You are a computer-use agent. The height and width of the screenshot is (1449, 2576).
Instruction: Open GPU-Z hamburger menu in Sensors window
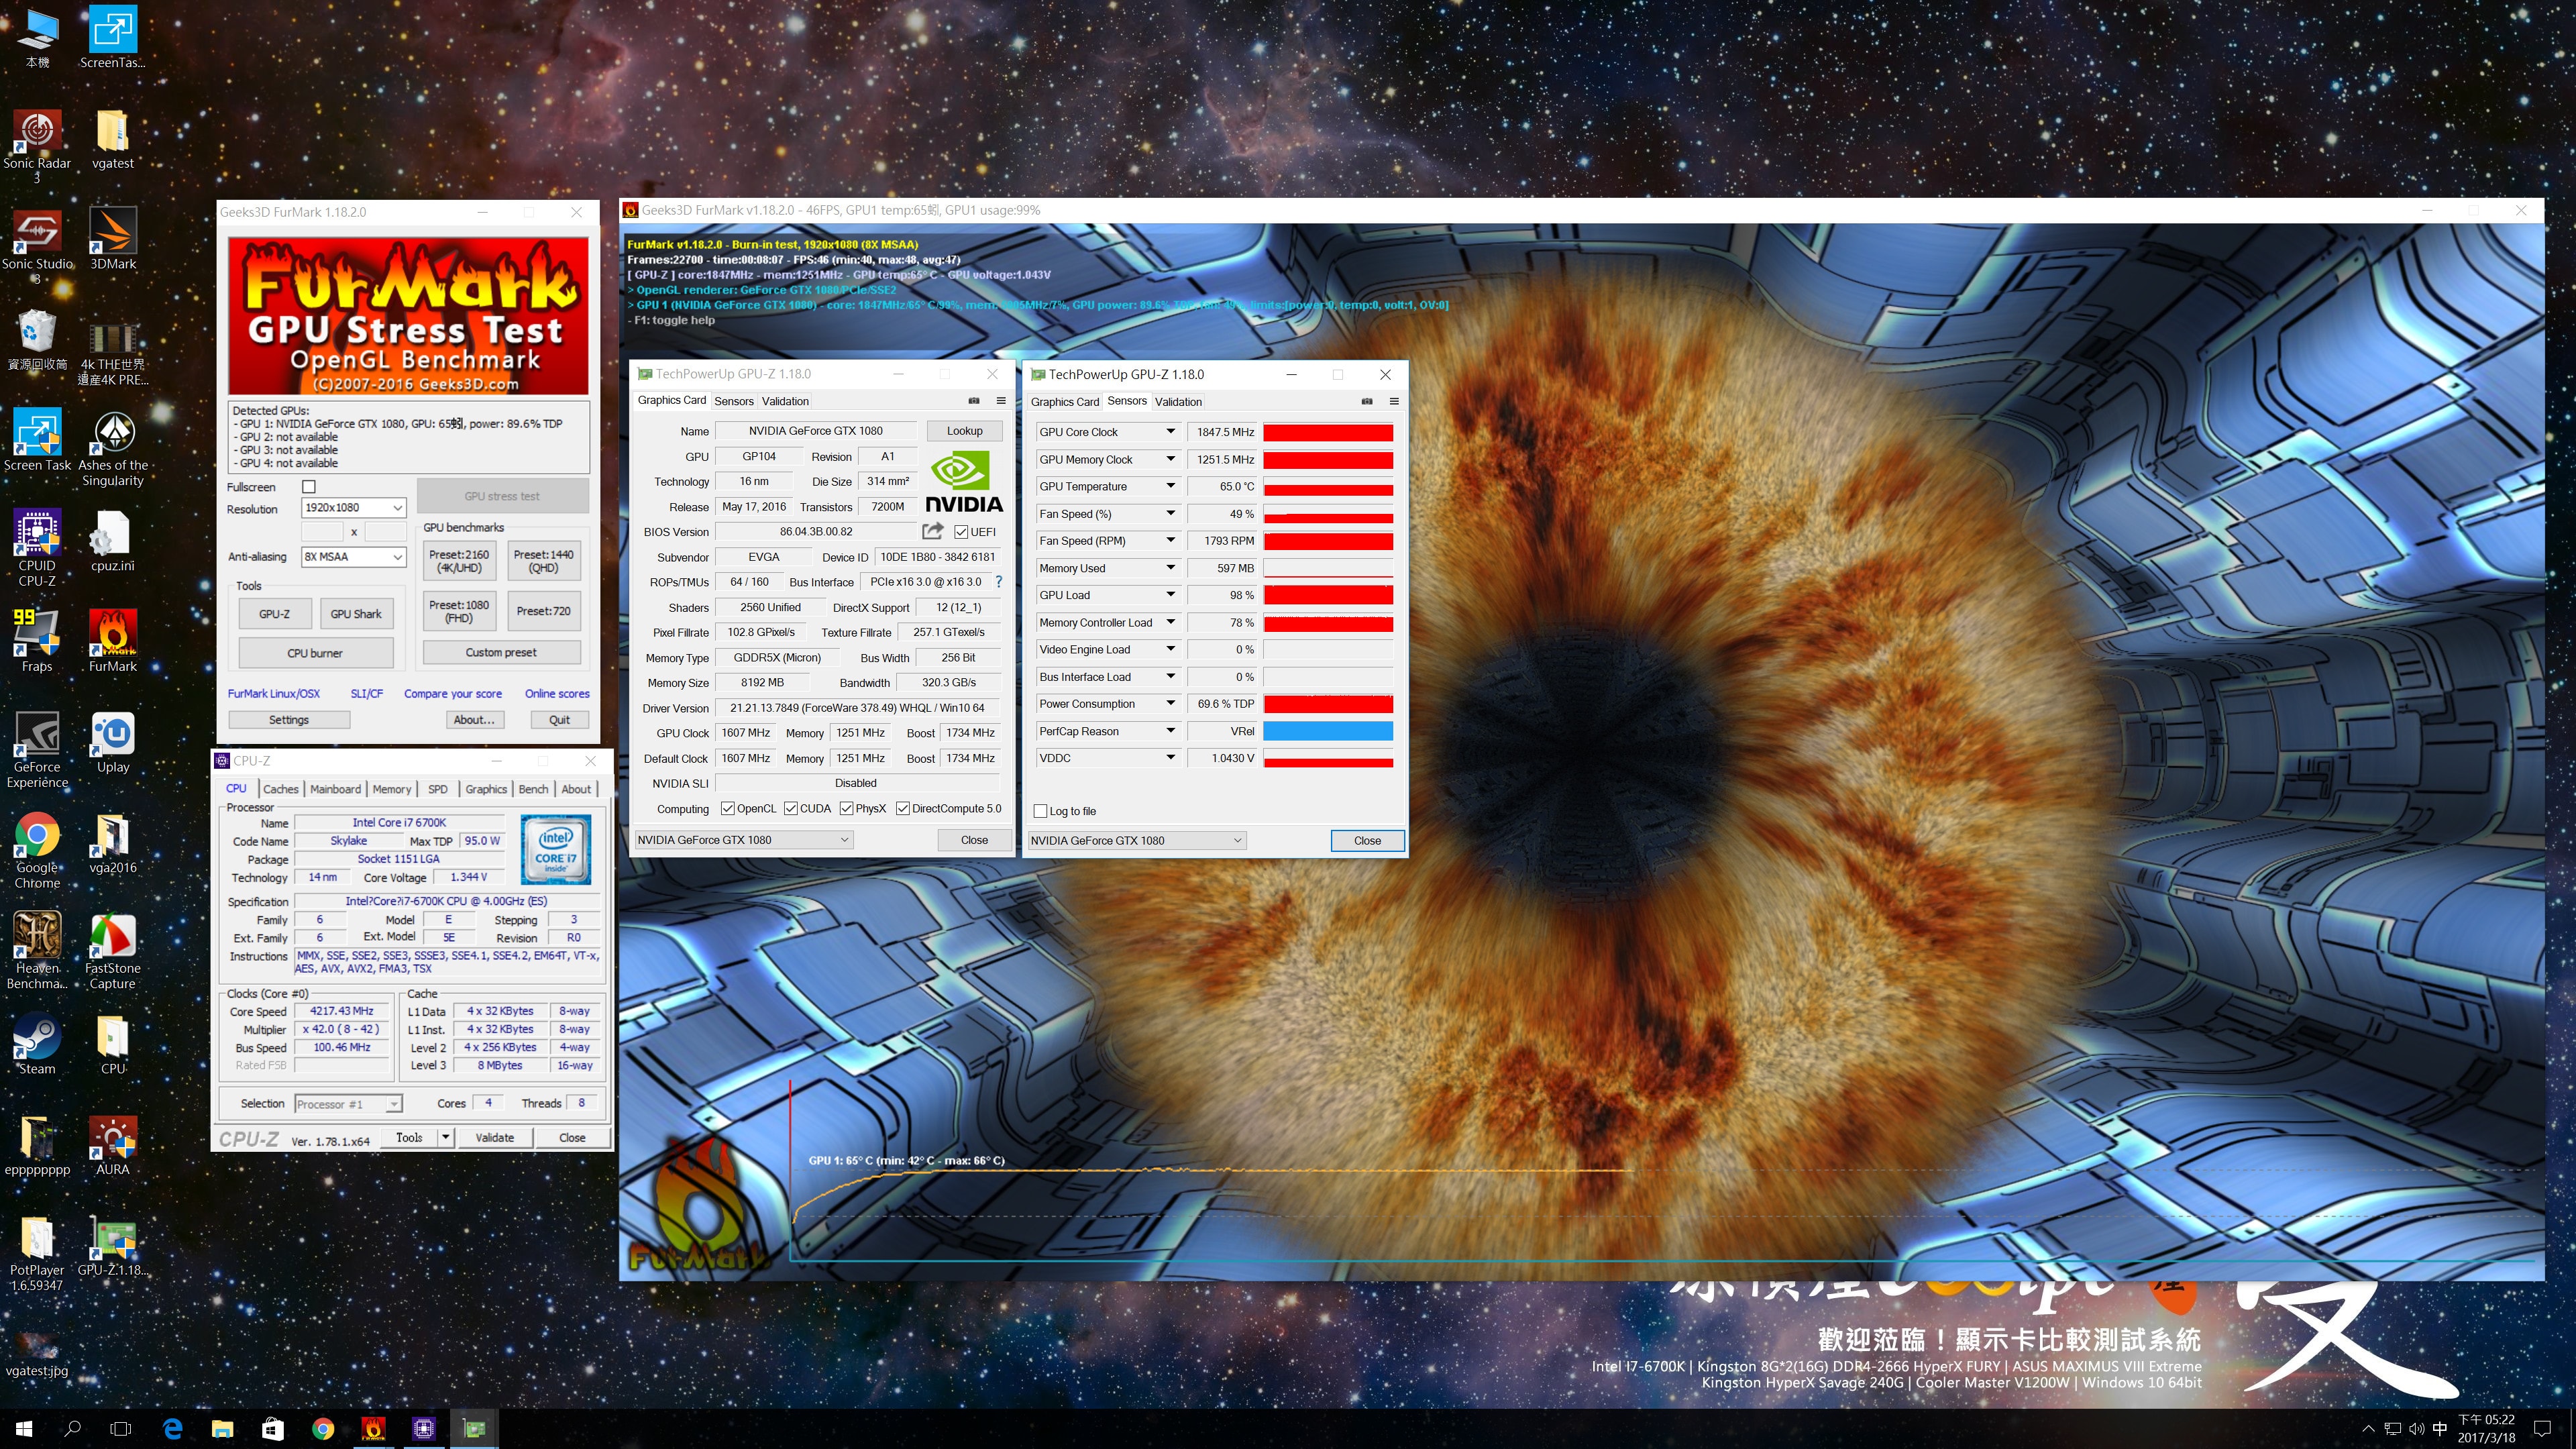coord(1394,401)
